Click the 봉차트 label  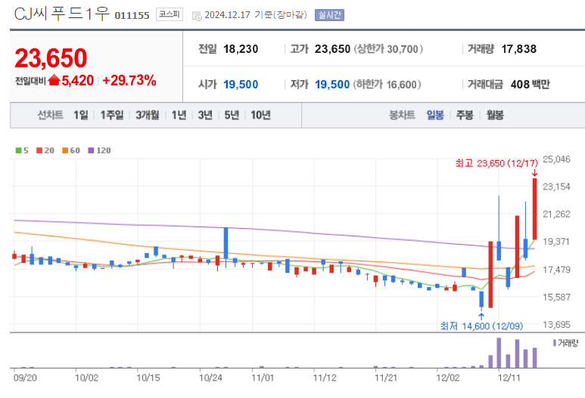402,115
